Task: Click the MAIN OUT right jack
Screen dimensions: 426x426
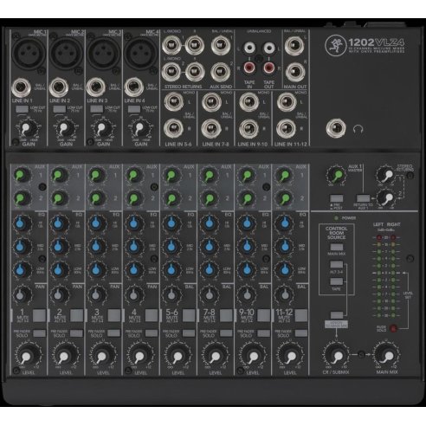Action: pyautogui.click(x=294, y=72)
